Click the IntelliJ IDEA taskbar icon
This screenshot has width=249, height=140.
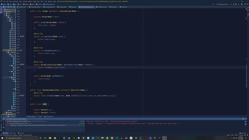tap(164, 138)
